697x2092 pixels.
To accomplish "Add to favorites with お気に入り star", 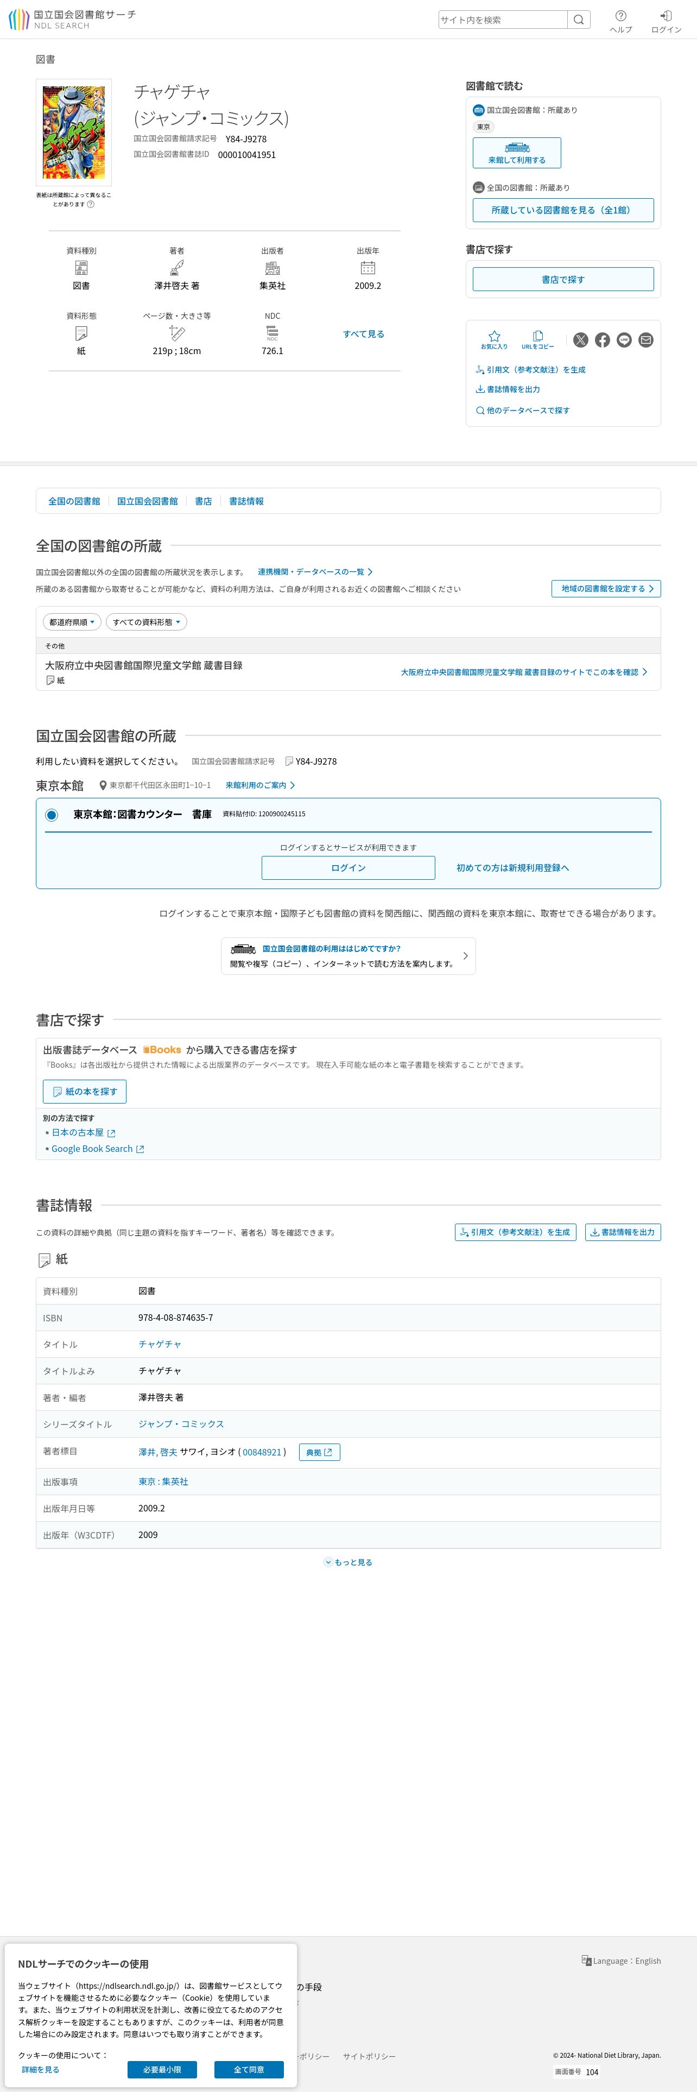I will pos(494,339).
